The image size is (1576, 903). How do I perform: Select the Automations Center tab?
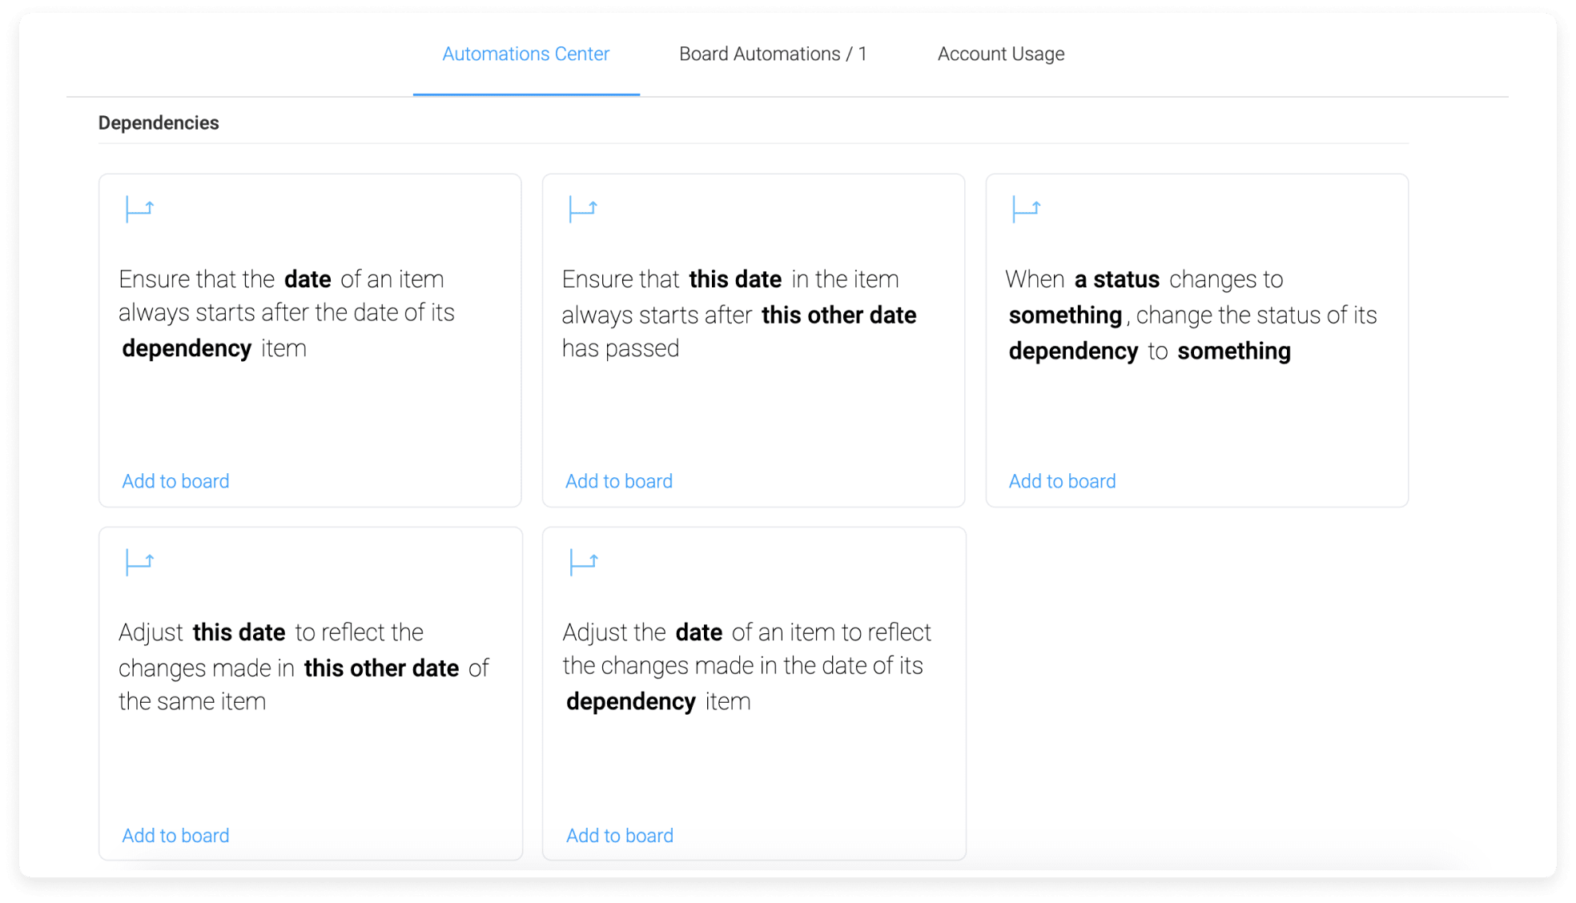coord(526,54)
